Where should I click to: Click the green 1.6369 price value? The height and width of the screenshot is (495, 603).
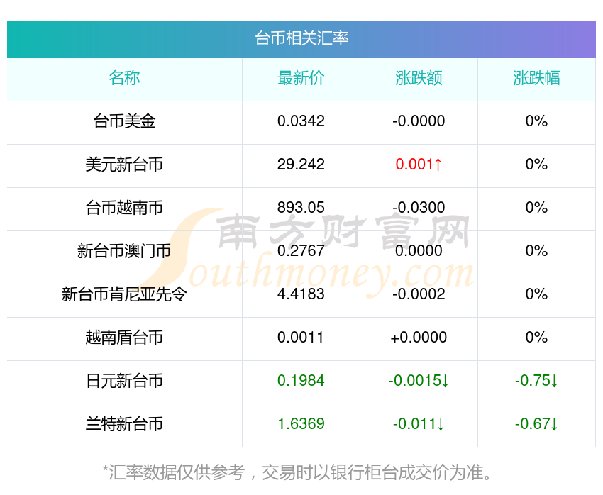pos(301,424)
